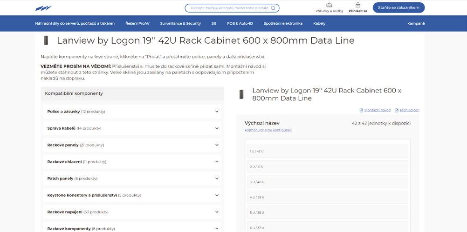Image resolution: width=467 pixels, height=232 pixels.
Task: Open the Příručky a služby briefcase icon
Action: (329, 5)
